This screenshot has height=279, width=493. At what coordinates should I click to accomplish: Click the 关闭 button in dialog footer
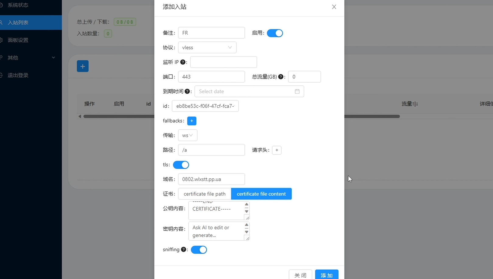click(300, 275)
